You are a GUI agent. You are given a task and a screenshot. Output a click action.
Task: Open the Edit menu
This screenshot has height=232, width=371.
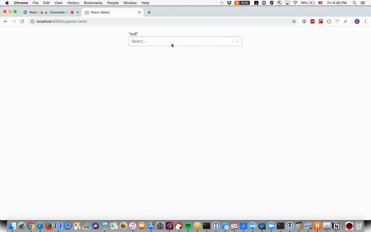46,3
